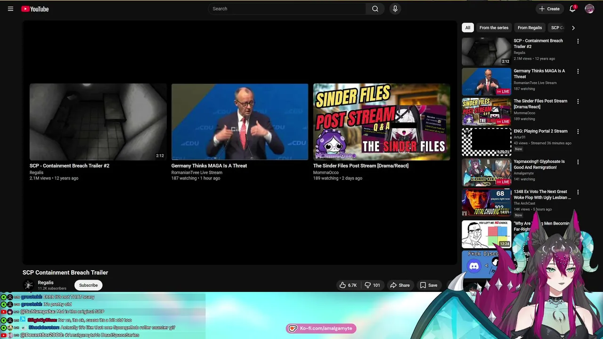The width and height of the screenshot is (603, 339).
Task: Open sidebar Yapmaxxing Glyphosate thumbnail
Action: tap(486, 172)
